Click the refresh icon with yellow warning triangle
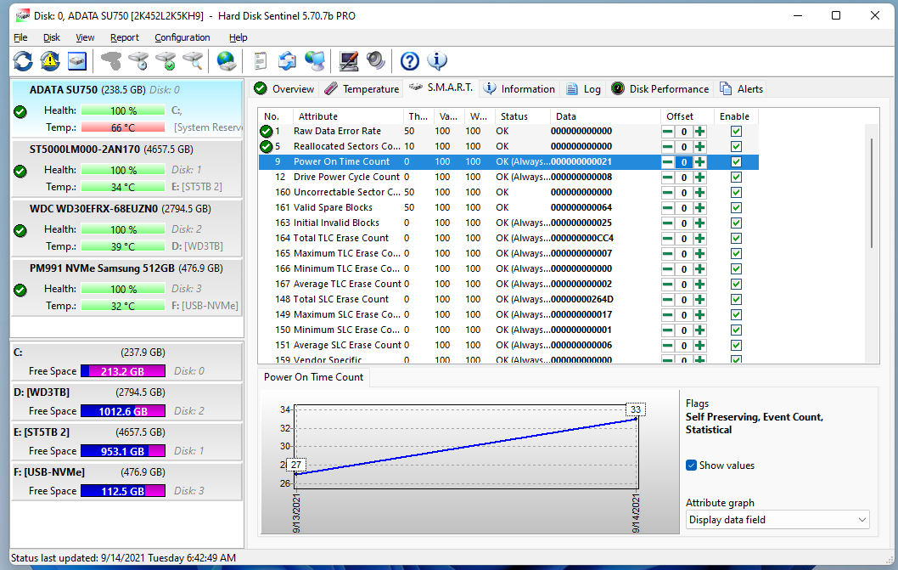This screenshot has width=898, height=570. [50, 61]
